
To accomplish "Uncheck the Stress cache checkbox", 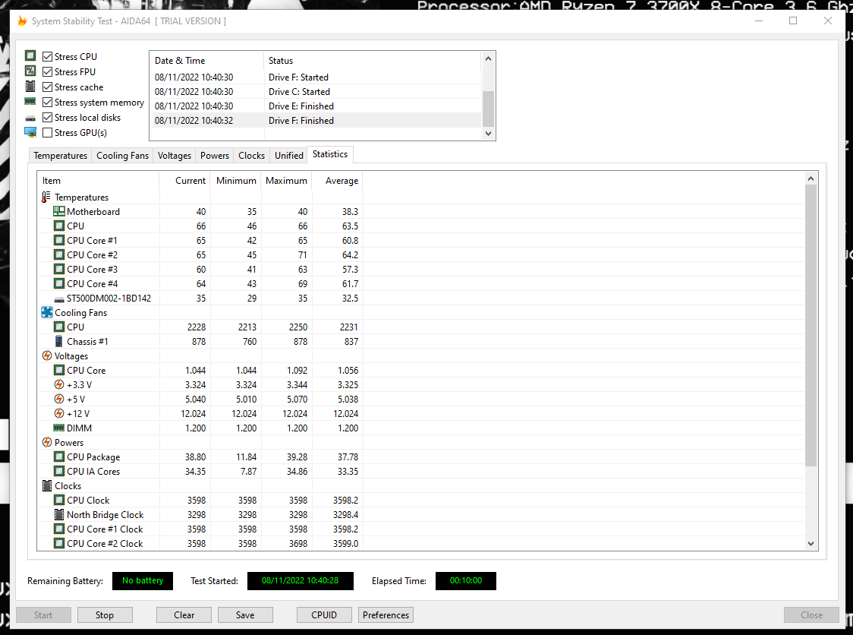I will pos(47,87).
